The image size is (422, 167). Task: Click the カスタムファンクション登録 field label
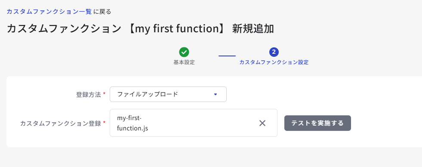[x=61, y=124]
